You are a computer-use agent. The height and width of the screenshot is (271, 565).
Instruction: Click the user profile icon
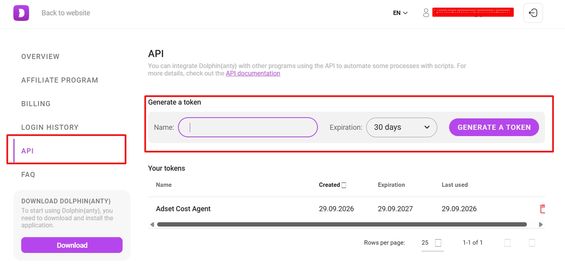pos(426,13)
